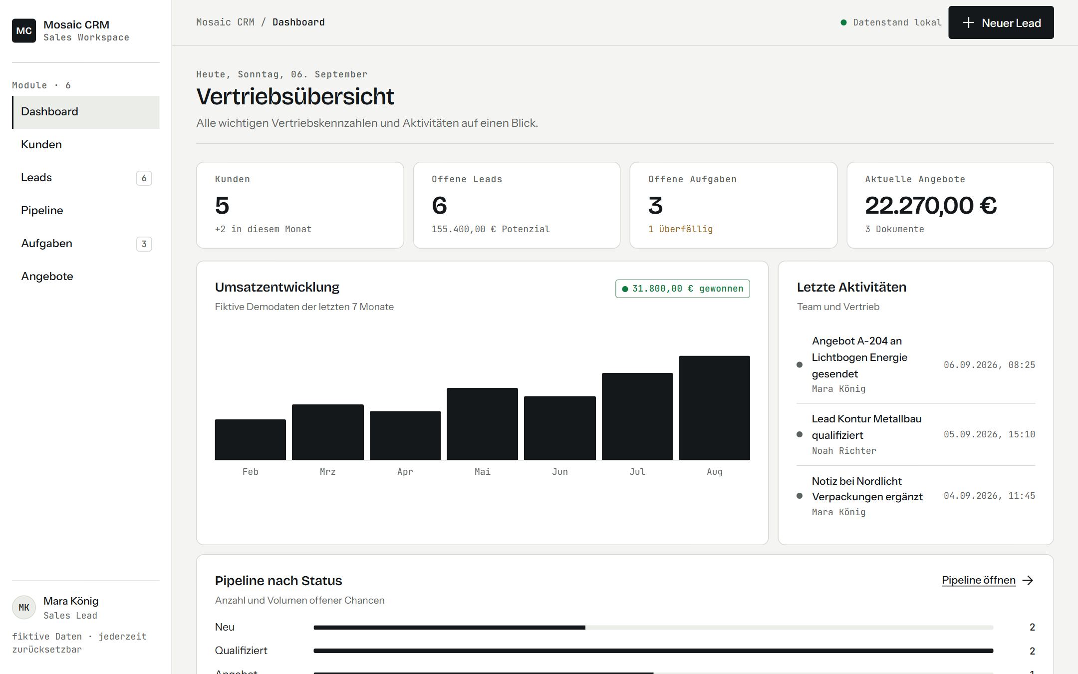
Task: Select Aufgaben in sidebar
Action: pos(86,244)
